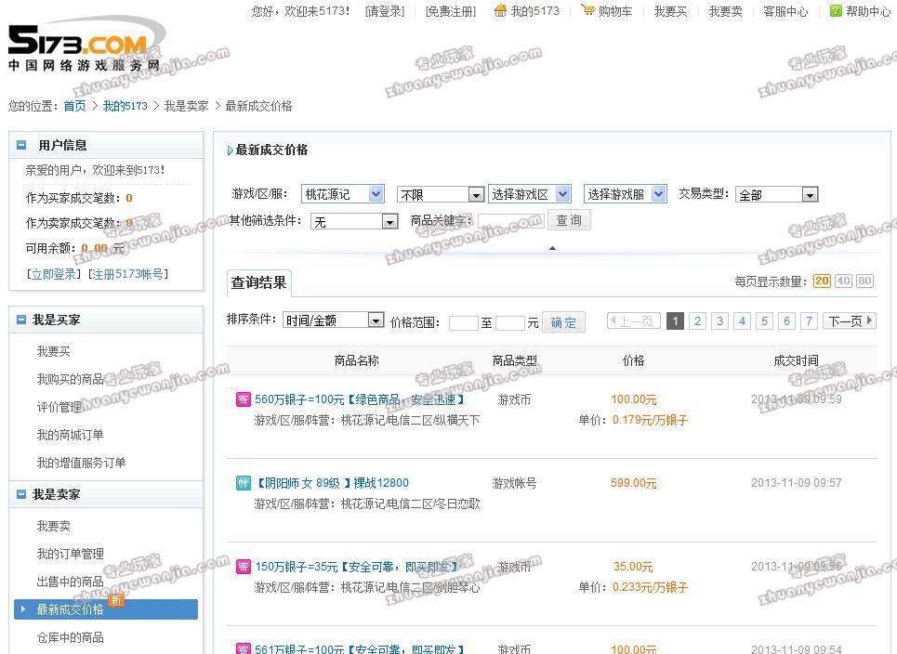The width and height of the screenshot is (897, 654).
Task: Open the 阴阳师 女 89级 listing link
Action: point(332,483)
